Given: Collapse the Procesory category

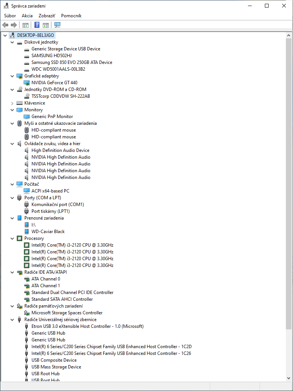Looking at the screenshot, I should pyautogui.click(x=12, y=238).
